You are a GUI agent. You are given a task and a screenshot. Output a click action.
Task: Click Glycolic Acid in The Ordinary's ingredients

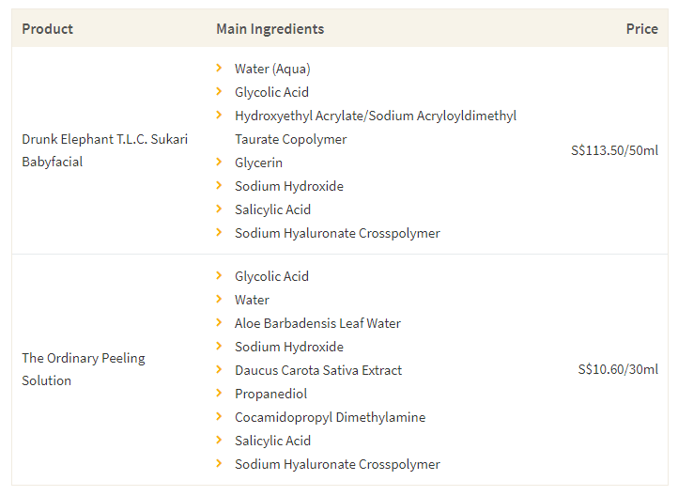[271, 276]
